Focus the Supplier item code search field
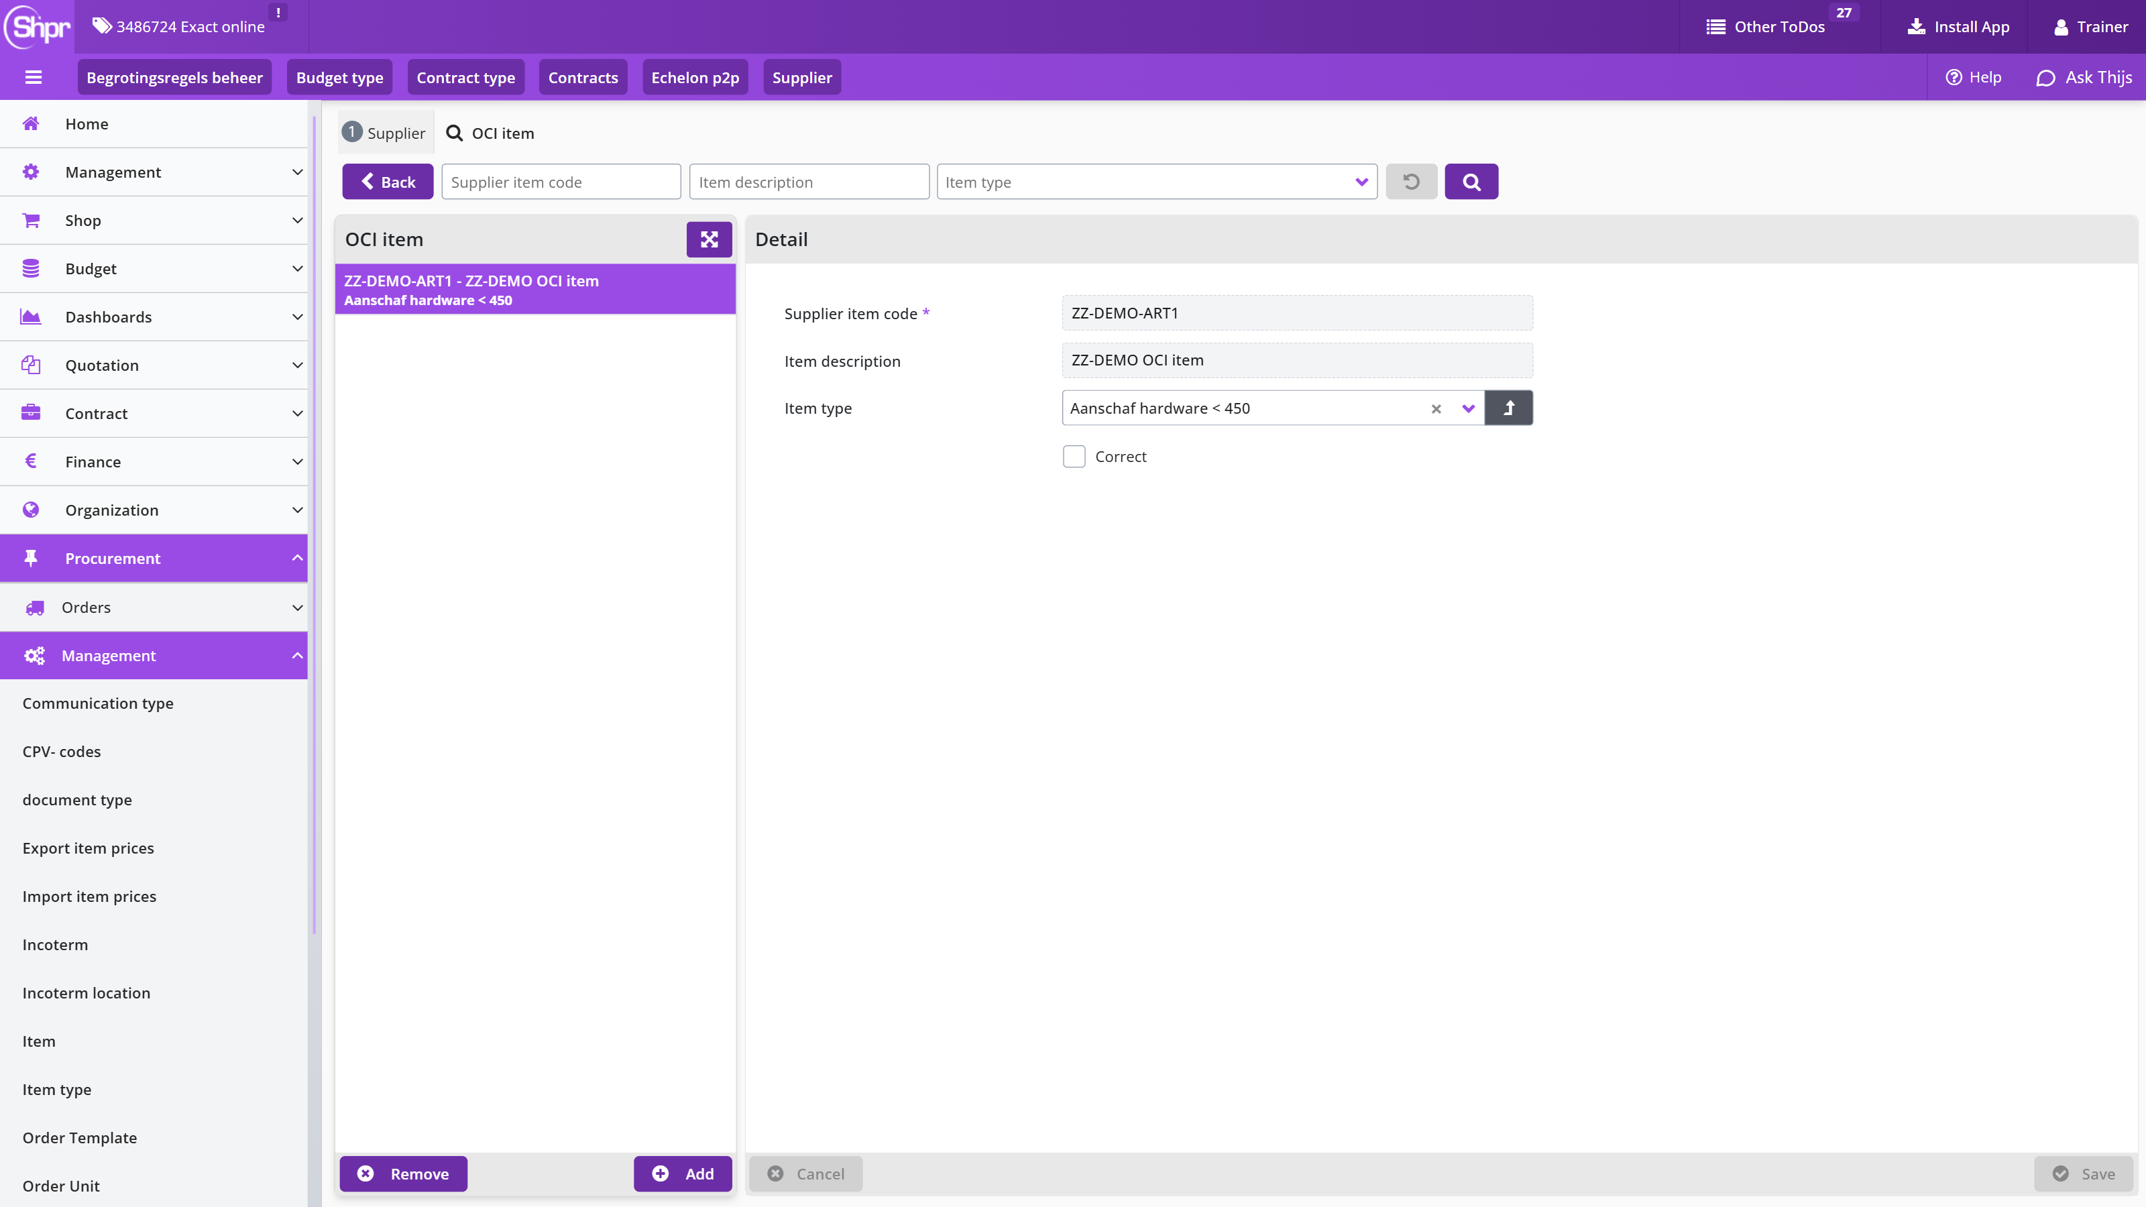The width and height of the screenshot is (2146, 1207). 561,182
